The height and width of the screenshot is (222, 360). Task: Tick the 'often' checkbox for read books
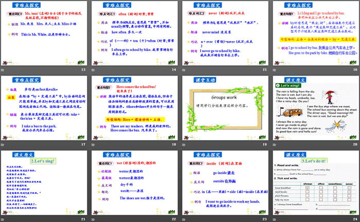click(x=322, y=192)
